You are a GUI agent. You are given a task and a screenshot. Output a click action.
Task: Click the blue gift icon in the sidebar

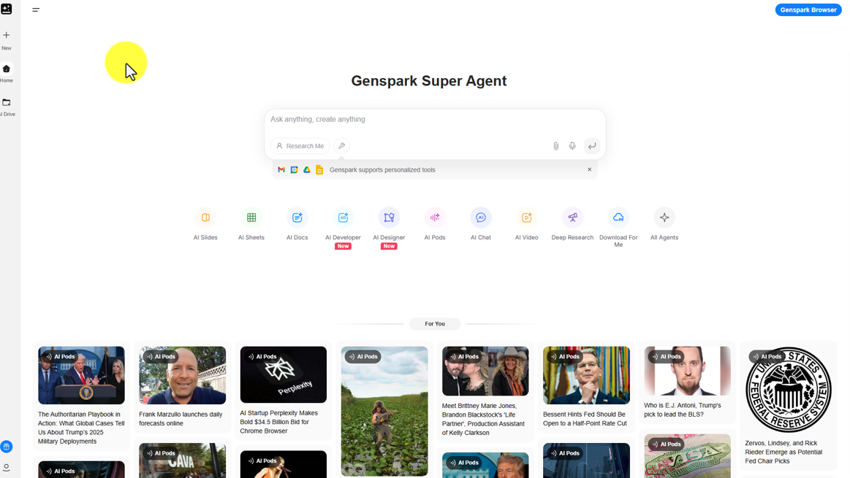pos(7,447)
